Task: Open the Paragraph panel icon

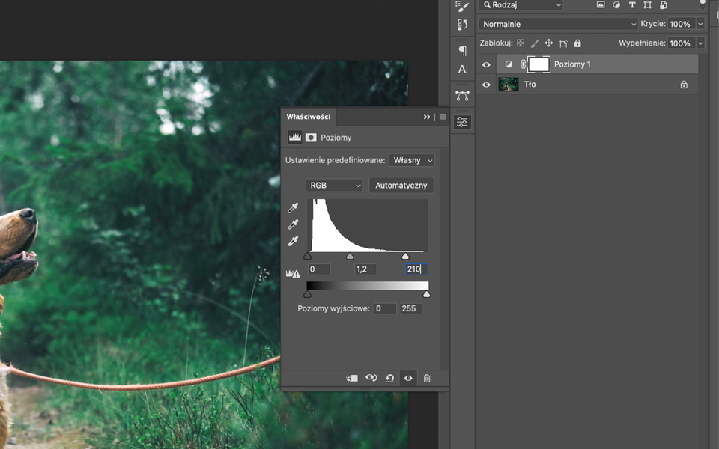Action: point(461,50)
